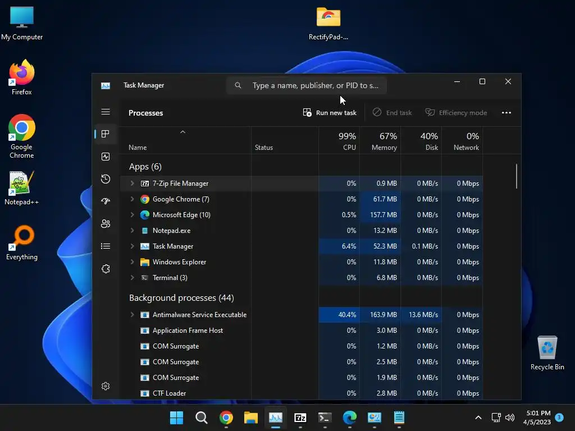
Task: Show hidden system tray icons chevron
Action: [x=478, y=418]
